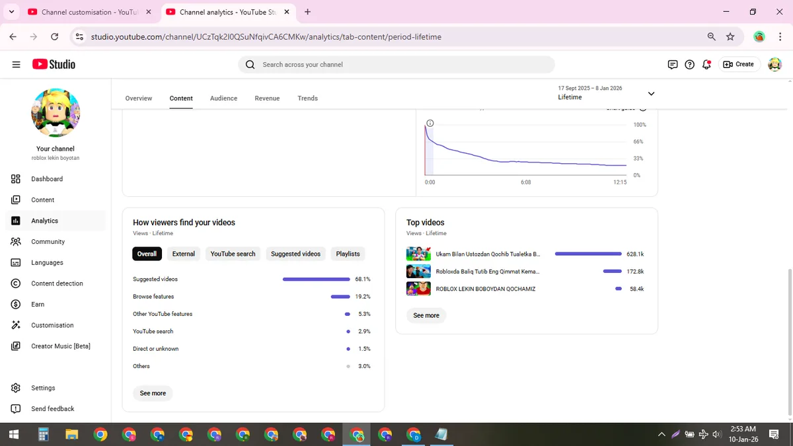
Task: Show hidden system tray icons
Action: point(661,434)
